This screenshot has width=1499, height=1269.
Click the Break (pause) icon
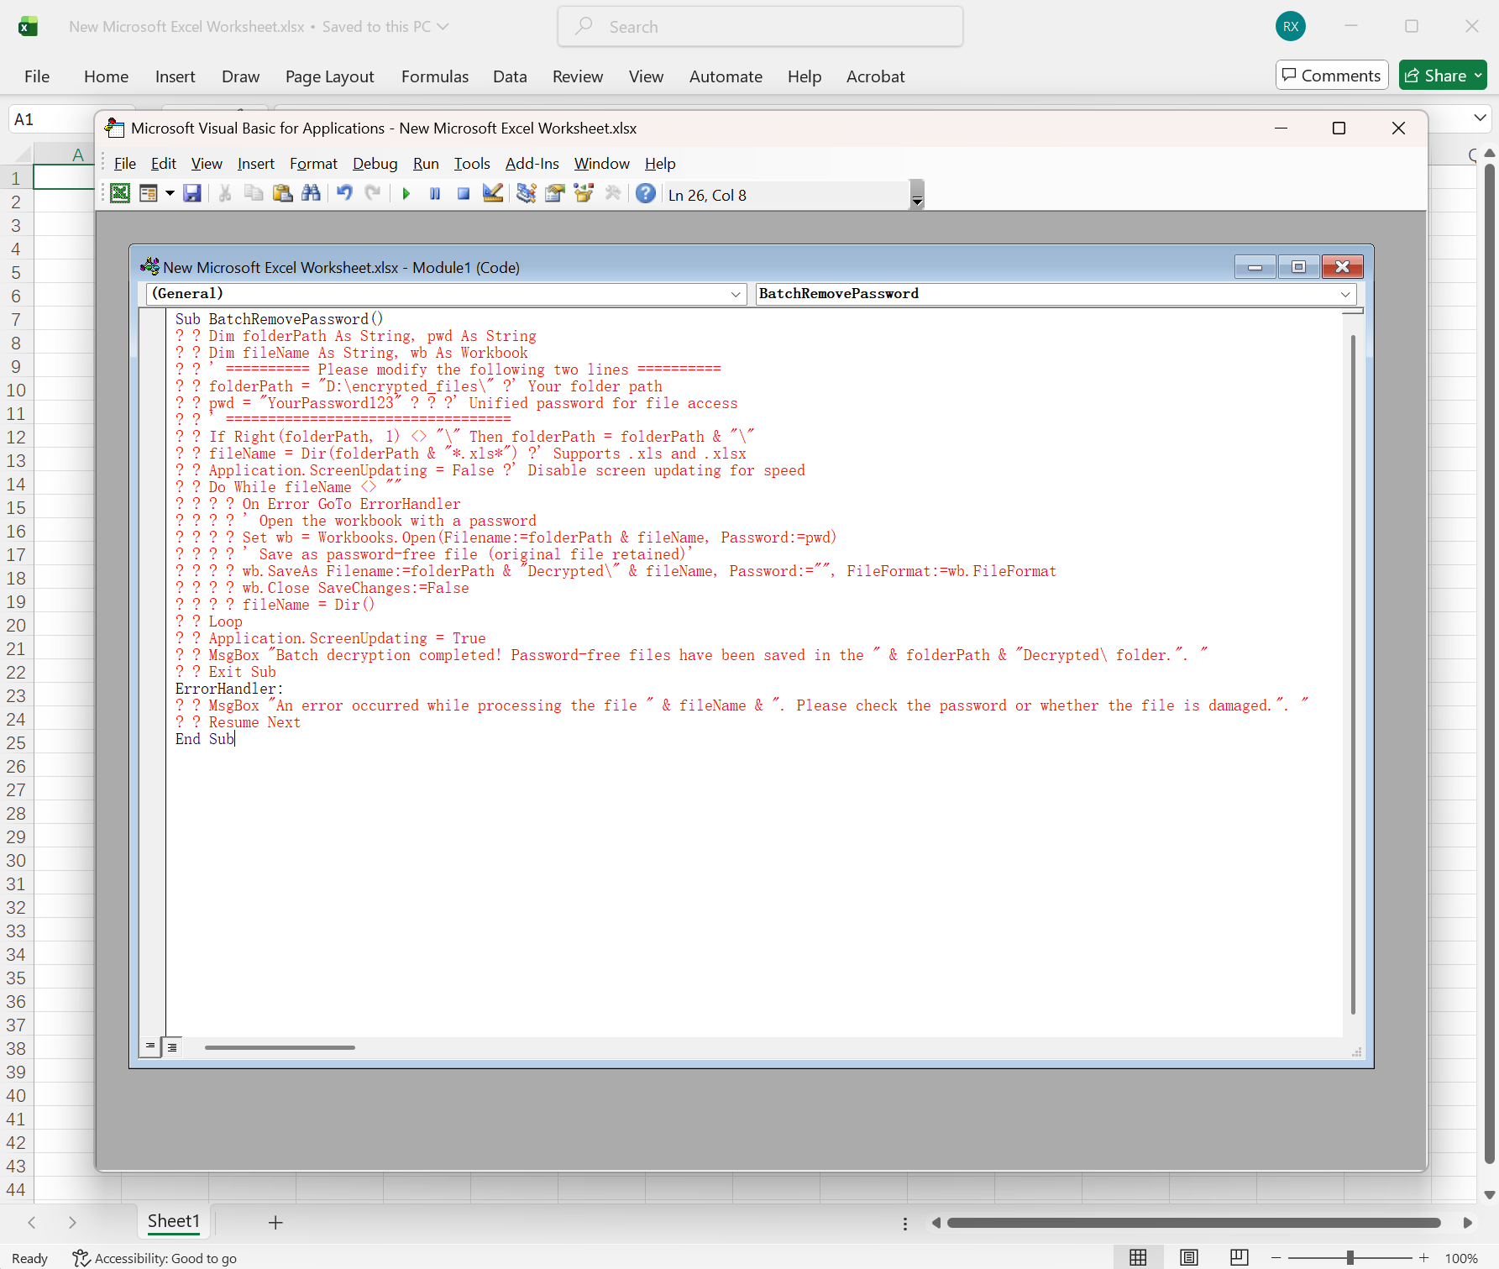click(434, 194)
